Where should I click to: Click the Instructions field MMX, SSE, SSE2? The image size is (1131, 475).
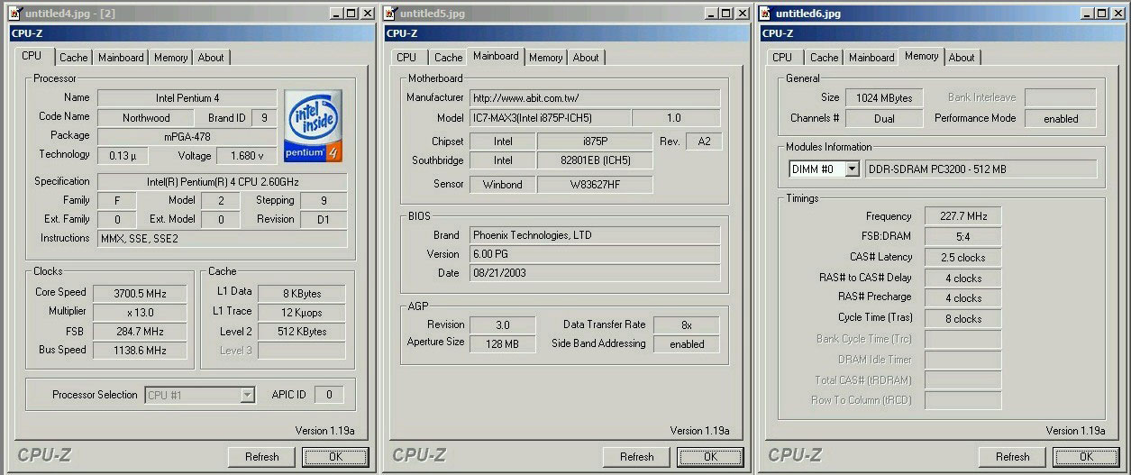[222, 239]
